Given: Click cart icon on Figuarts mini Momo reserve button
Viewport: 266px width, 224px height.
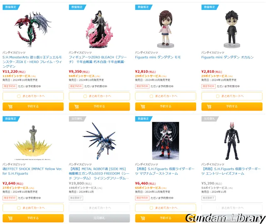Looking at the screenshot, I should coord(143,107).
